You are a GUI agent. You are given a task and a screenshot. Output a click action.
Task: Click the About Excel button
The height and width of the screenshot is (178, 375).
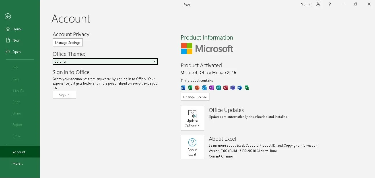192,147
